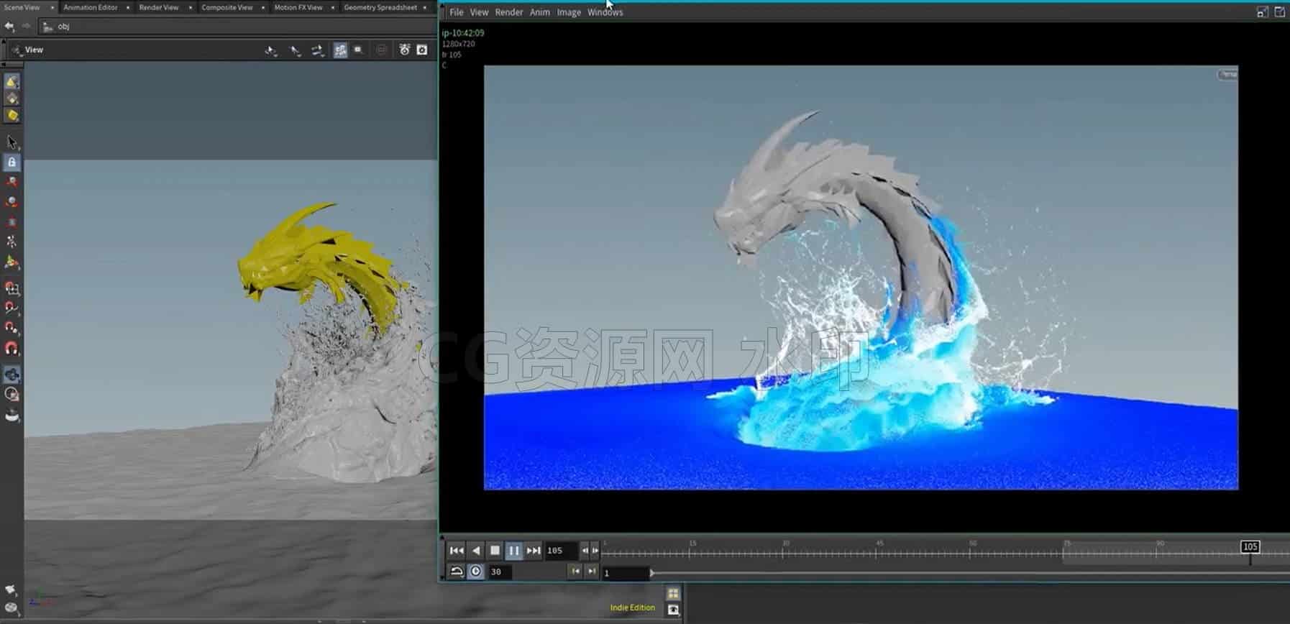Image resolution: width=1290 pixels, height=624 pixels.
Task: Open the MPlay Image menu
Action: click(x=569, y=12)
